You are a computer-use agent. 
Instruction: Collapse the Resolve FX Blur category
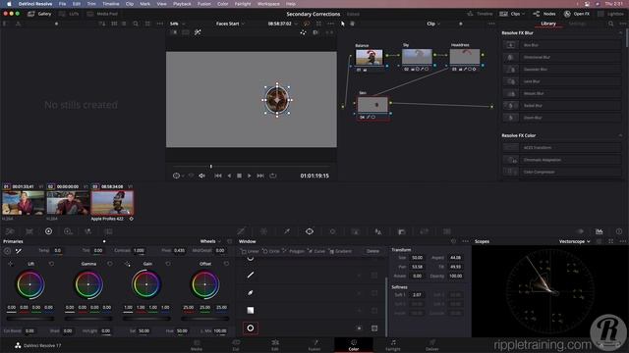(x=620, y=32)
